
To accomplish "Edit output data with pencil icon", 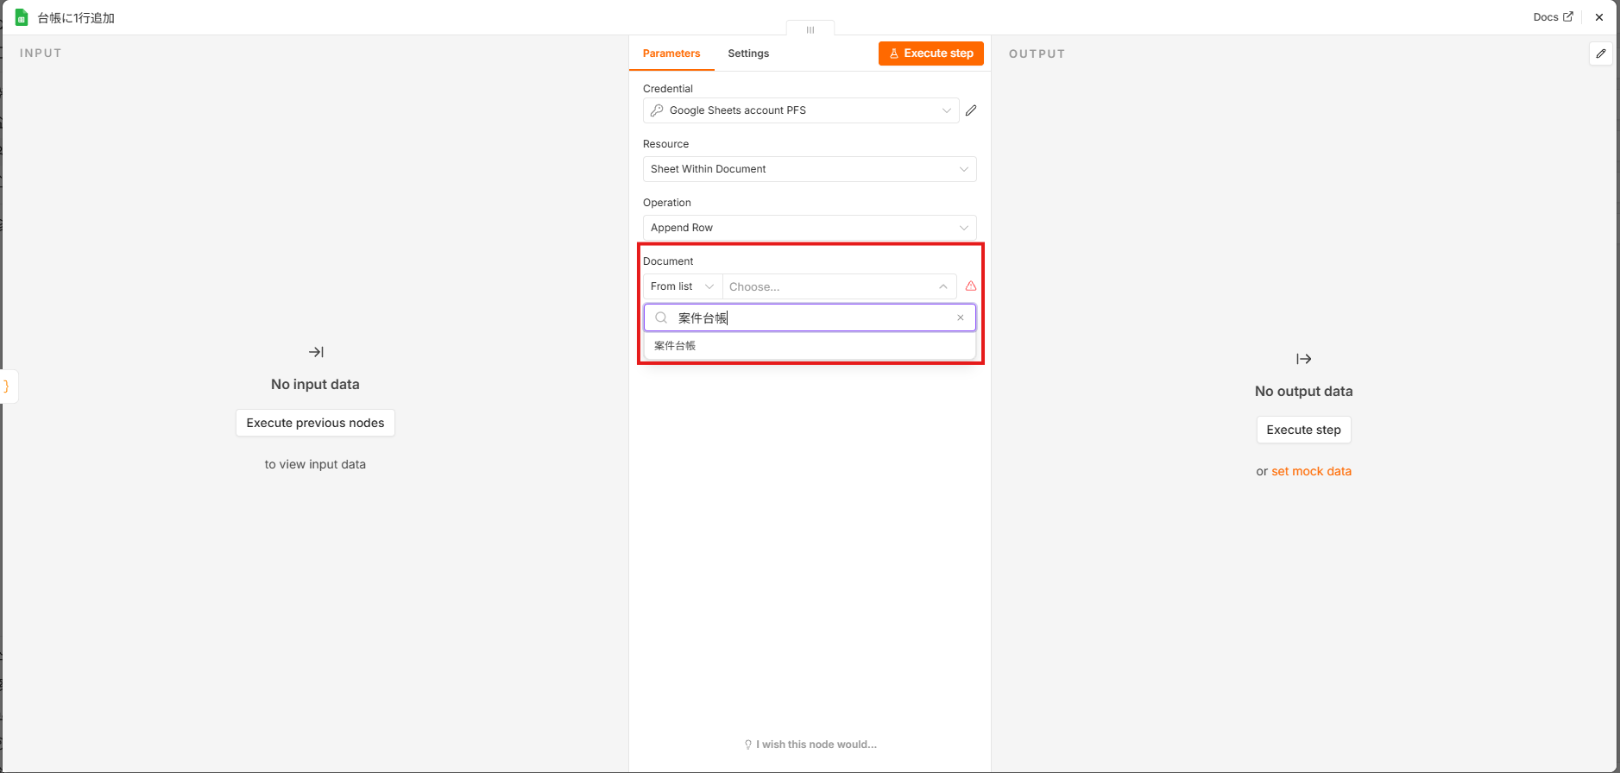I will point(1601,53).
